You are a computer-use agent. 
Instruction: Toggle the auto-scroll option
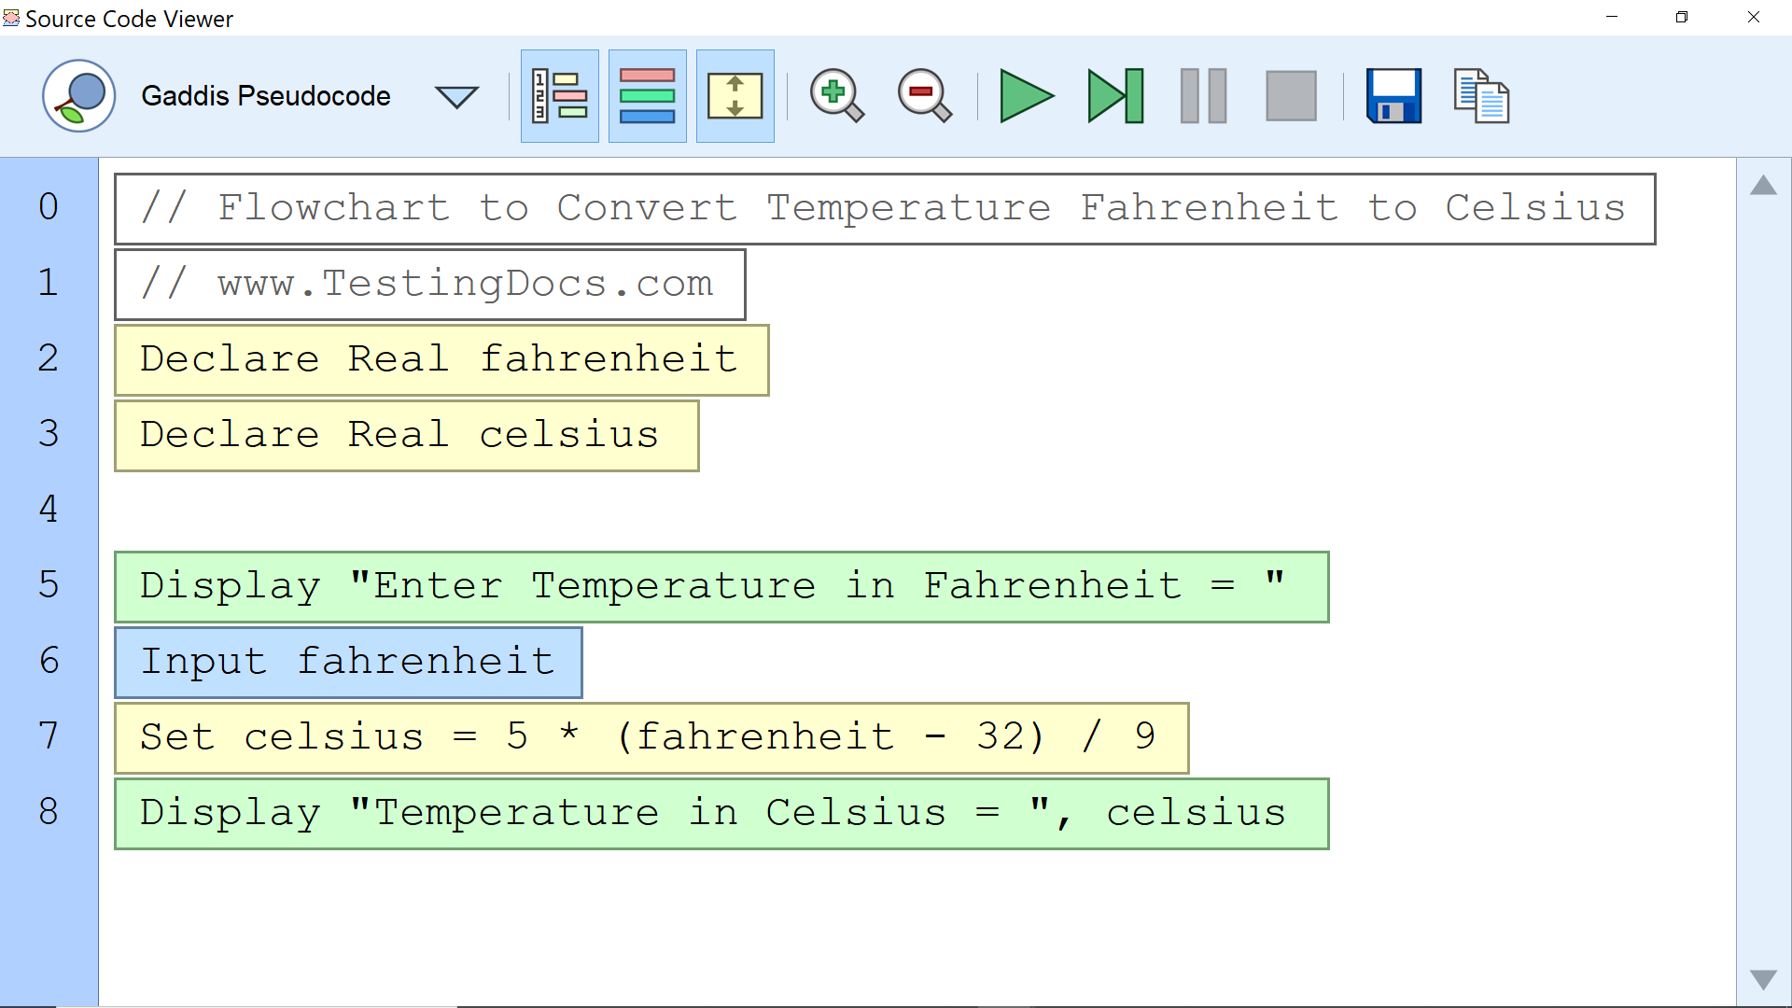click(735, 96)
